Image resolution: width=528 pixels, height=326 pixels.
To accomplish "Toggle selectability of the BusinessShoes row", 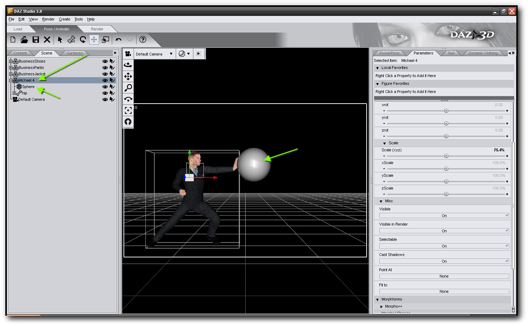I will click(112, 61).
